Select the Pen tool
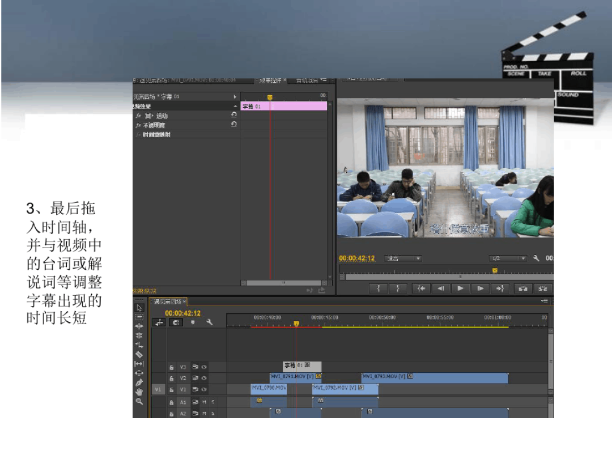 coord(139,382)
